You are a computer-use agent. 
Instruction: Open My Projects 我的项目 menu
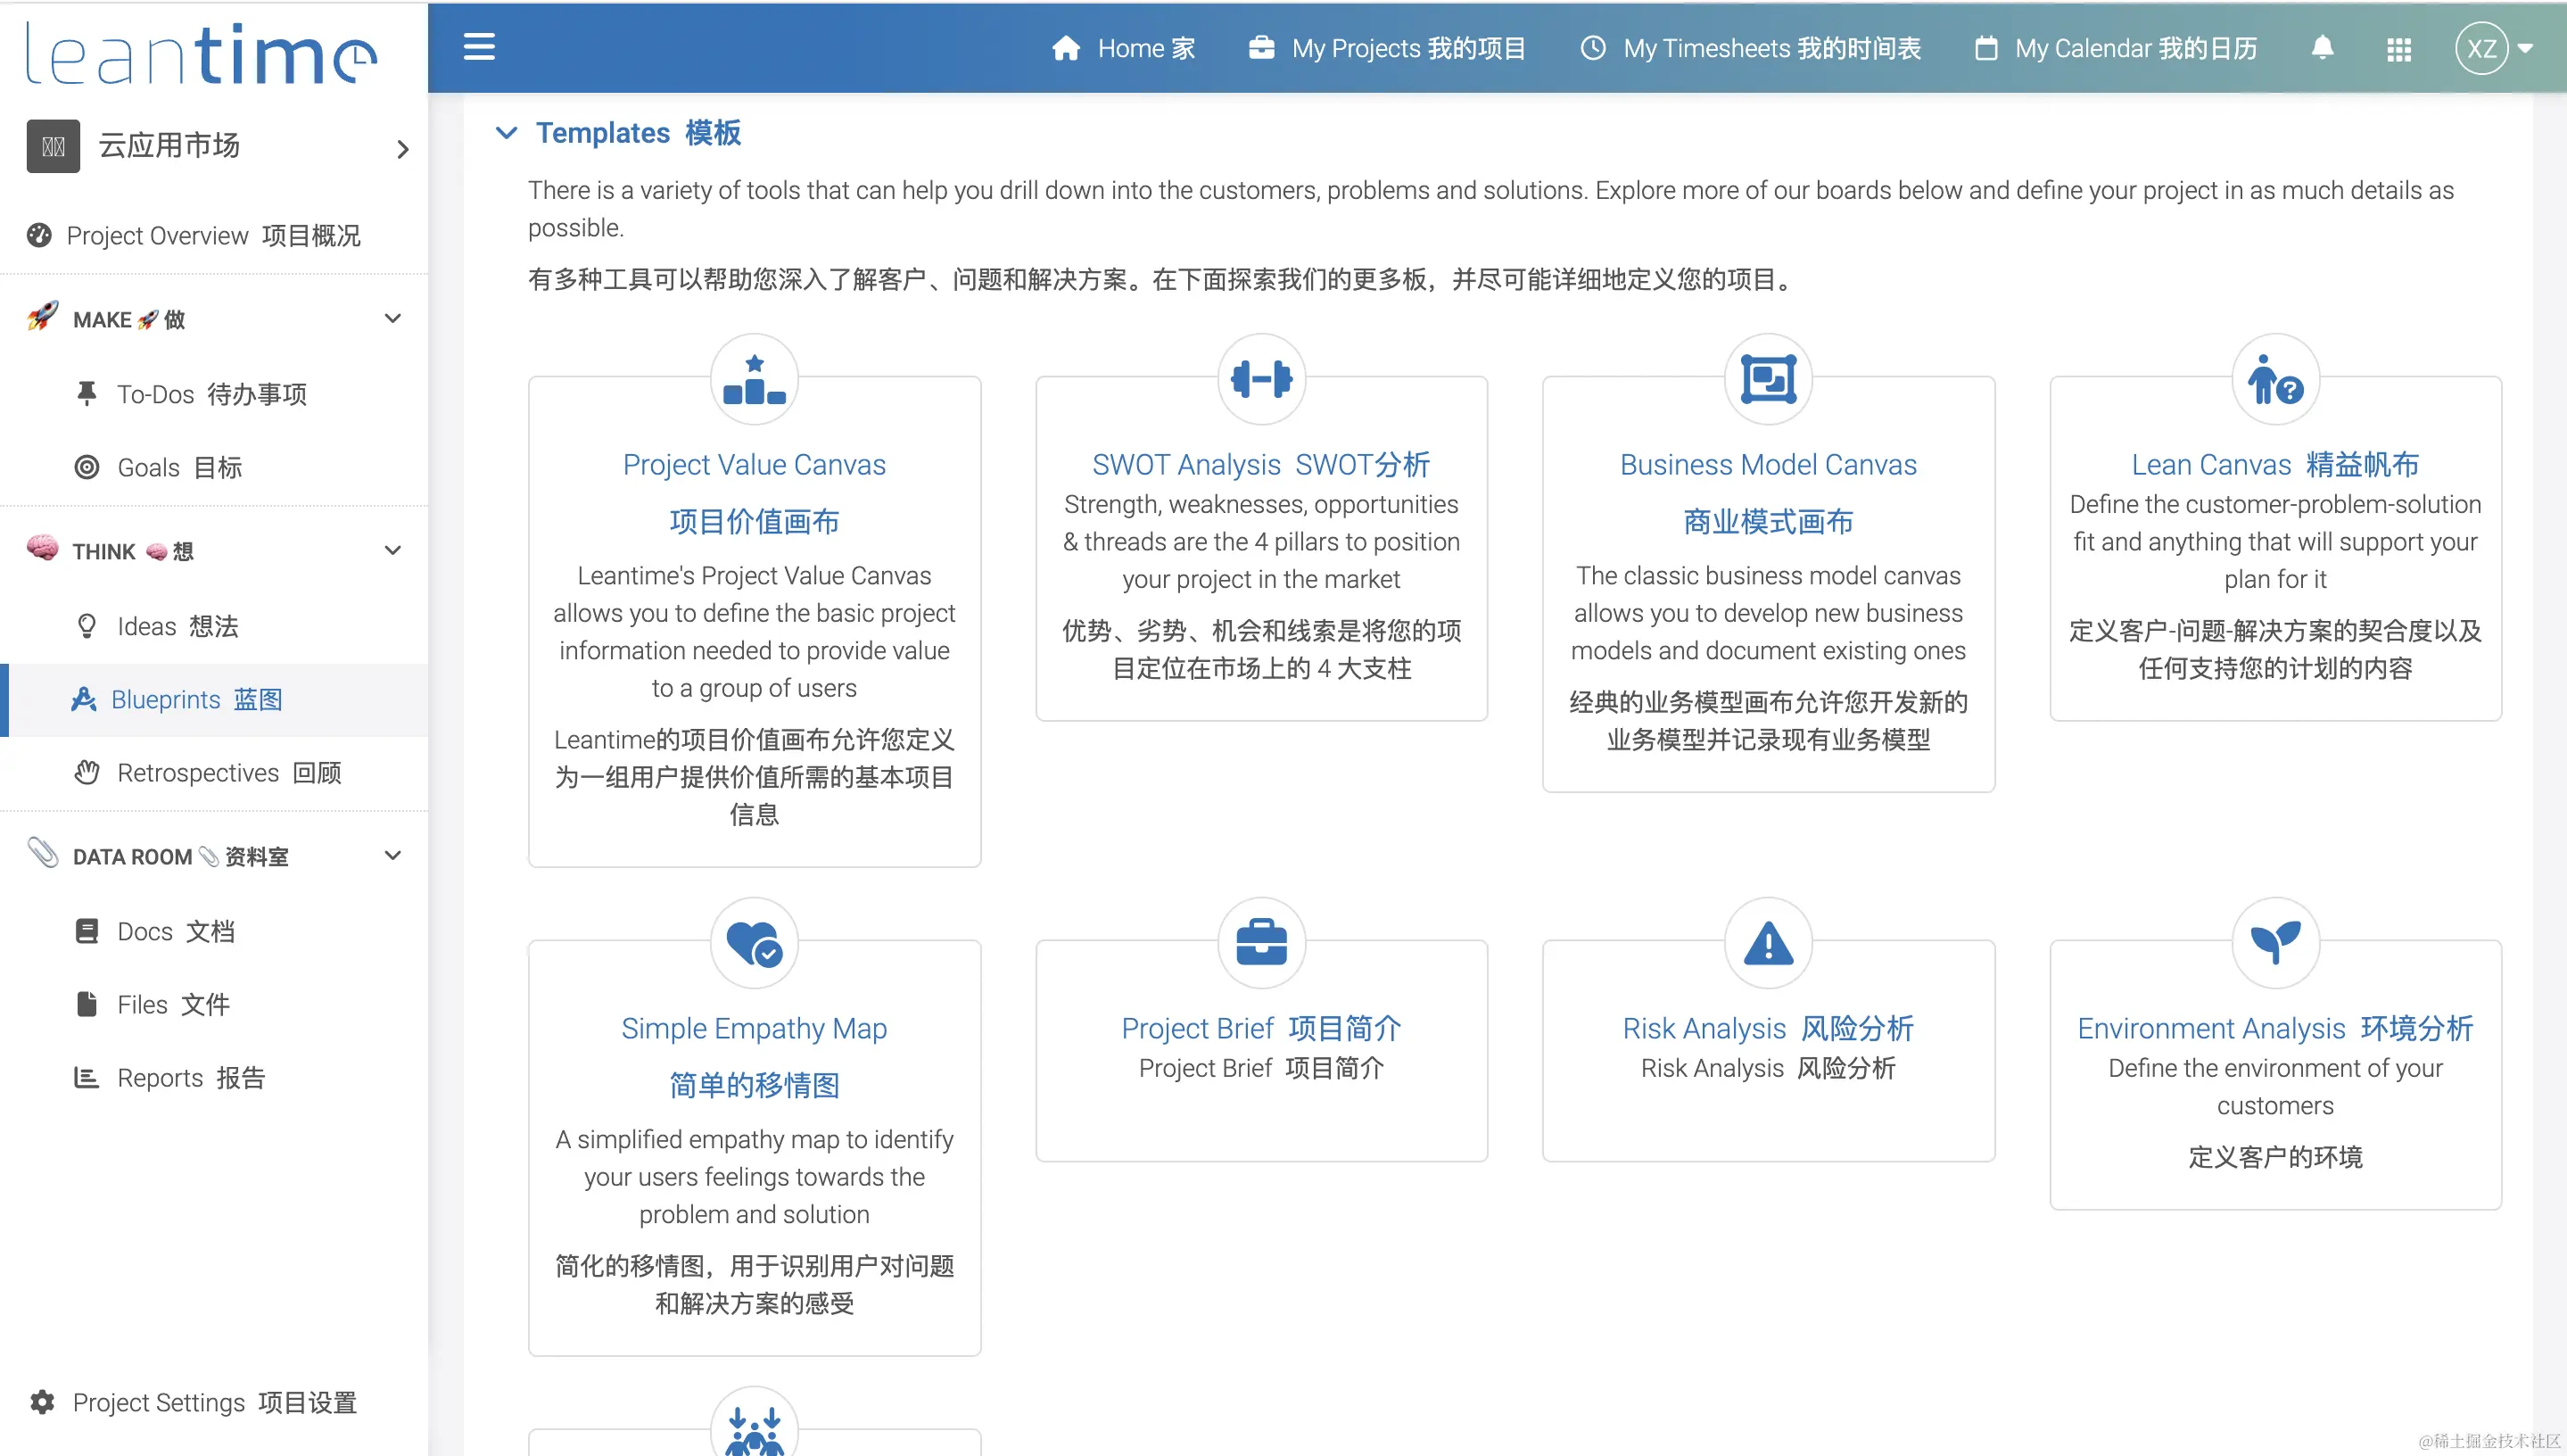click(1388, 48)
